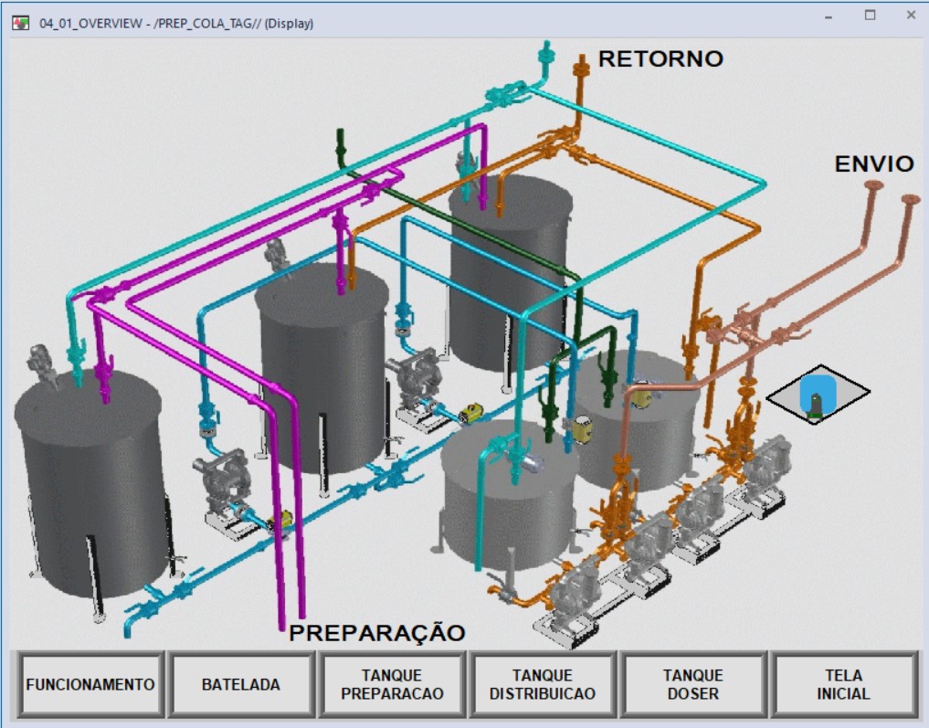929x728 pixels.
Task: Select the PREPARAÇÃO label
Action: coord(377,633)
